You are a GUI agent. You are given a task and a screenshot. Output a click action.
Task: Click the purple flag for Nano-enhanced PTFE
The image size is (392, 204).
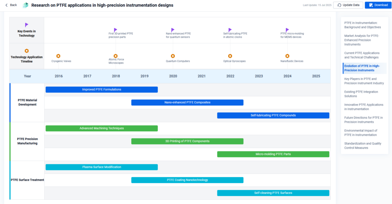(173, 30)
